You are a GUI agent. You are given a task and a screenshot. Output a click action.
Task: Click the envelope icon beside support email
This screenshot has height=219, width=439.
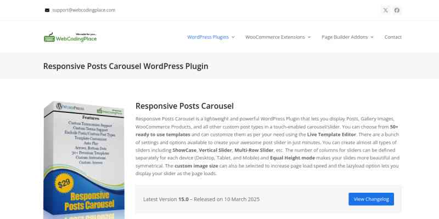[x=47, y=10]
